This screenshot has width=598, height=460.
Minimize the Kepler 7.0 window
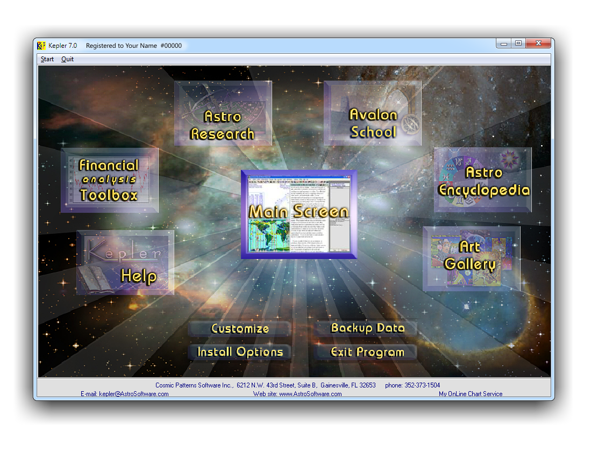(504, 44)
